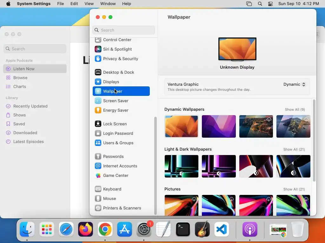Open Podcasts app from the Dock
Viewport: 325px width, 243px height.
point(250,229)
